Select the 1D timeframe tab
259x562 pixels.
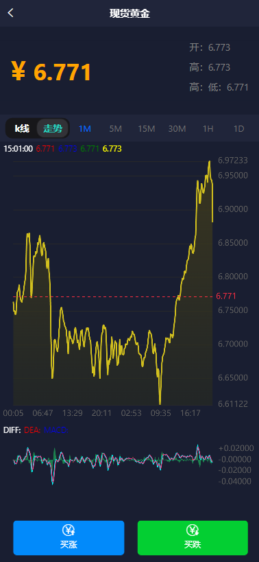pos(238,129)
